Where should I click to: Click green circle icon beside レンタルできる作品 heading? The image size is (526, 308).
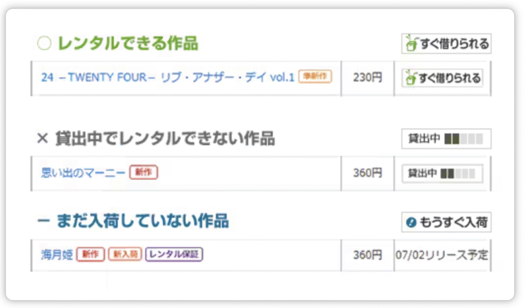click(x=44, y=44)
